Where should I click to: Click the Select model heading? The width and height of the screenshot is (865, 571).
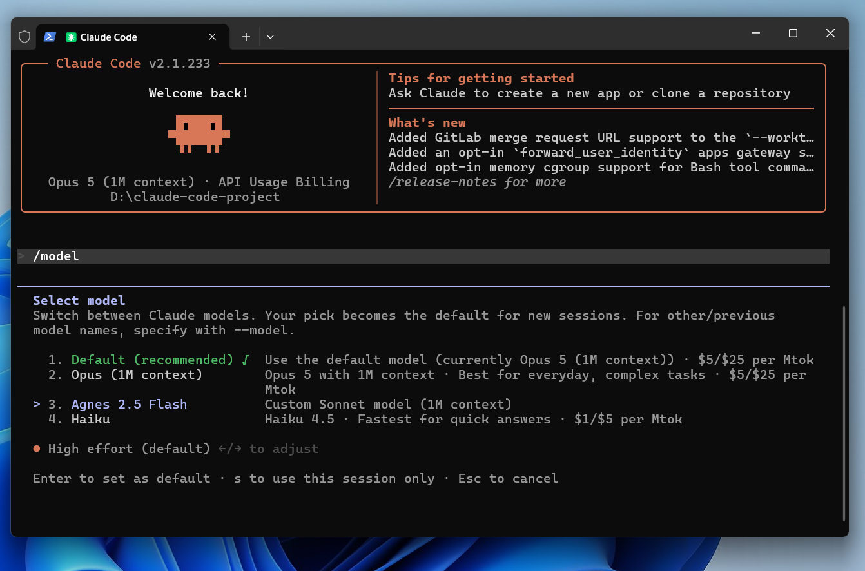(x=79, y=300)
